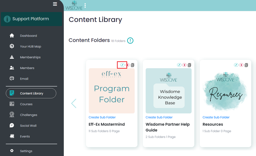Edit the Eff-Ex Mastermind folder

pyautogui.click(x=122, y=65)
